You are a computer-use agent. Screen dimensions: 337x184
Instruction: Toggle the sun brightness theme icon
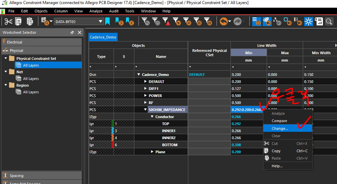(x=309, y=21)
